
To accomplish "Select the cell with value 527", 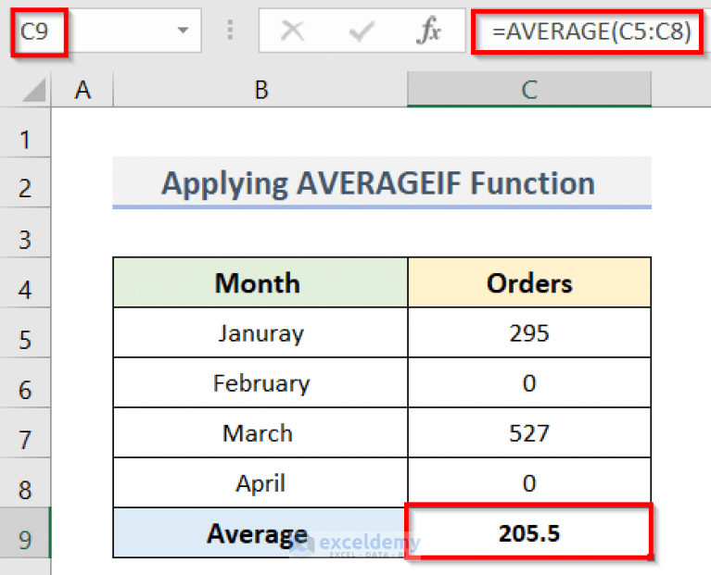I will 529,432.
